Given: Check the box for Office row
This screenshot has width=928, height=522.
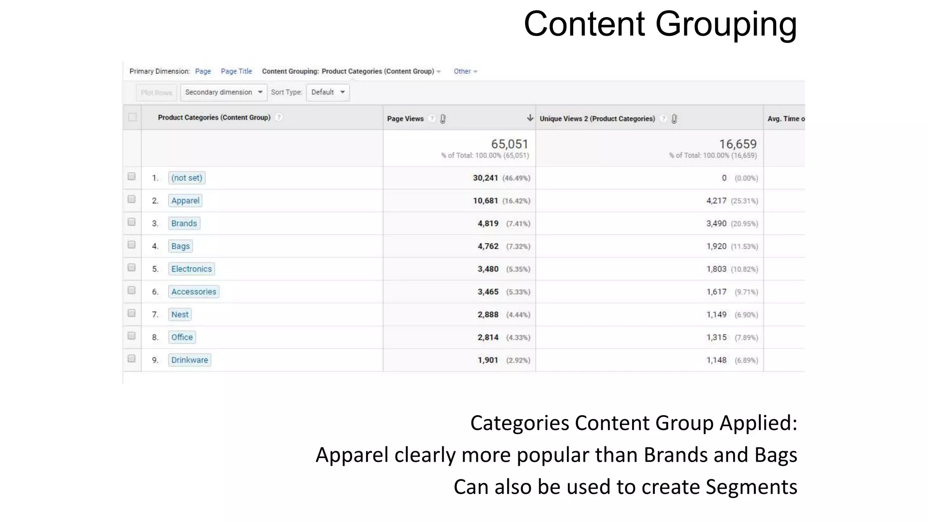Looking at the screenshot, I should pos(131,336).
